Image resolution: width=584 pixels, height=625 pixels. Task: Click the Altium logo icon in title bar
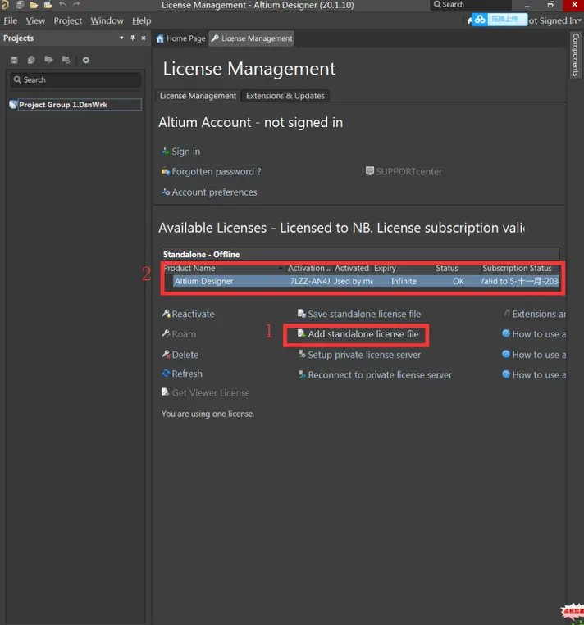5,5
